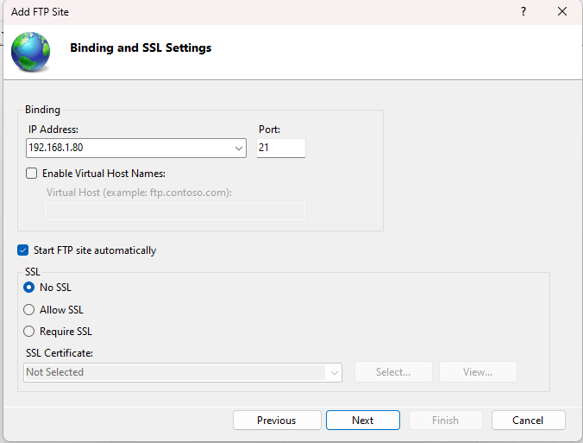Click the Port field containing 21
Image resolution: width=583 pixels, height=443 pixels.
tap(281, 149)
